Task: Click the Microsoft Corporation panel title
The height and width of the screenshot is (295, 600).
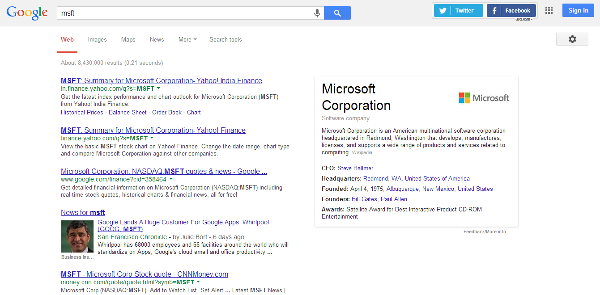Action: [356, 97]
